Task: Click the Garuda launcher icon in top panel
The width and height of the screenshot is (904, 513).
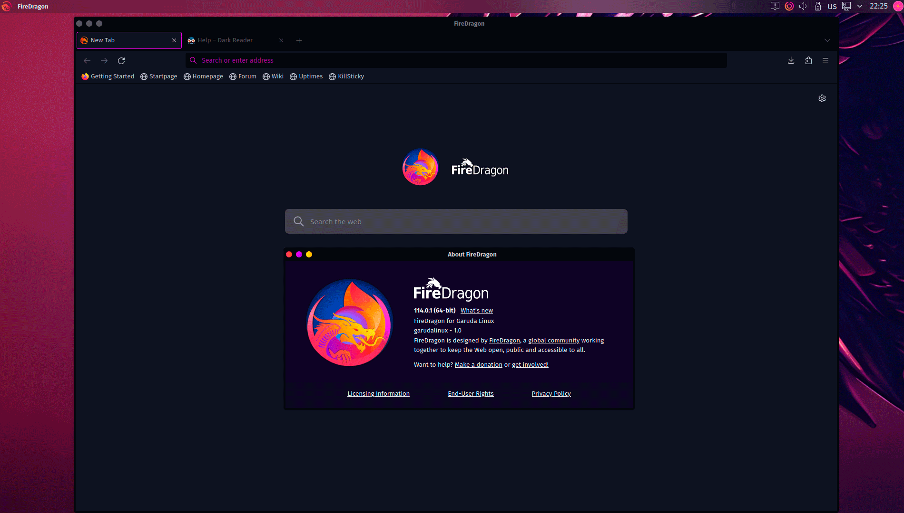Action: coord(6,6)
